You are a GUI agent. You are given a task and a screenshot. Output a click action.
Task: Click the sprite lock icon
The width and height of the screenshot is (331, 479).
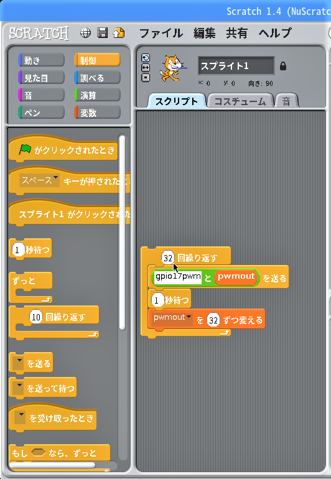click(283, 66)
